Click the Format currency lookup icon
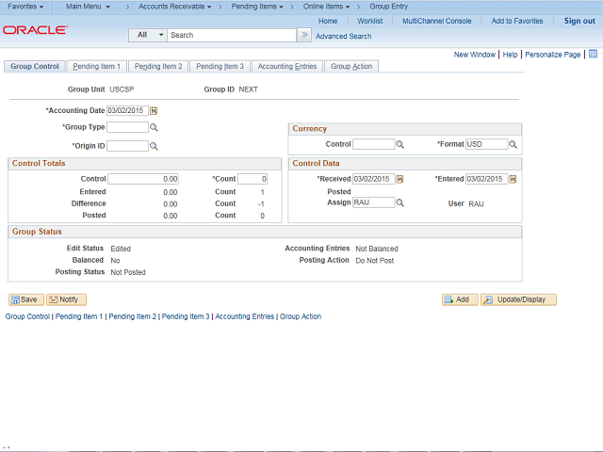 coord(513,145)
